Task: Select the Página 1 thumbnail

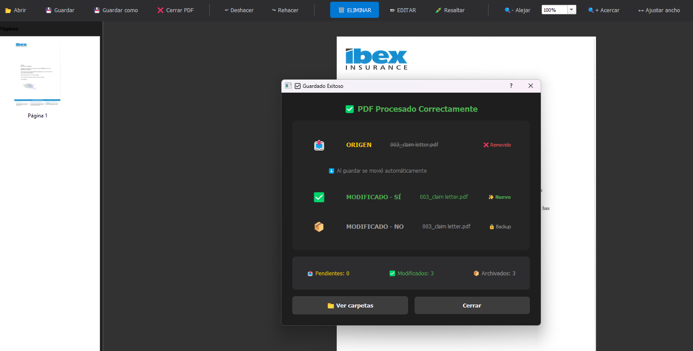Action: 37,74
